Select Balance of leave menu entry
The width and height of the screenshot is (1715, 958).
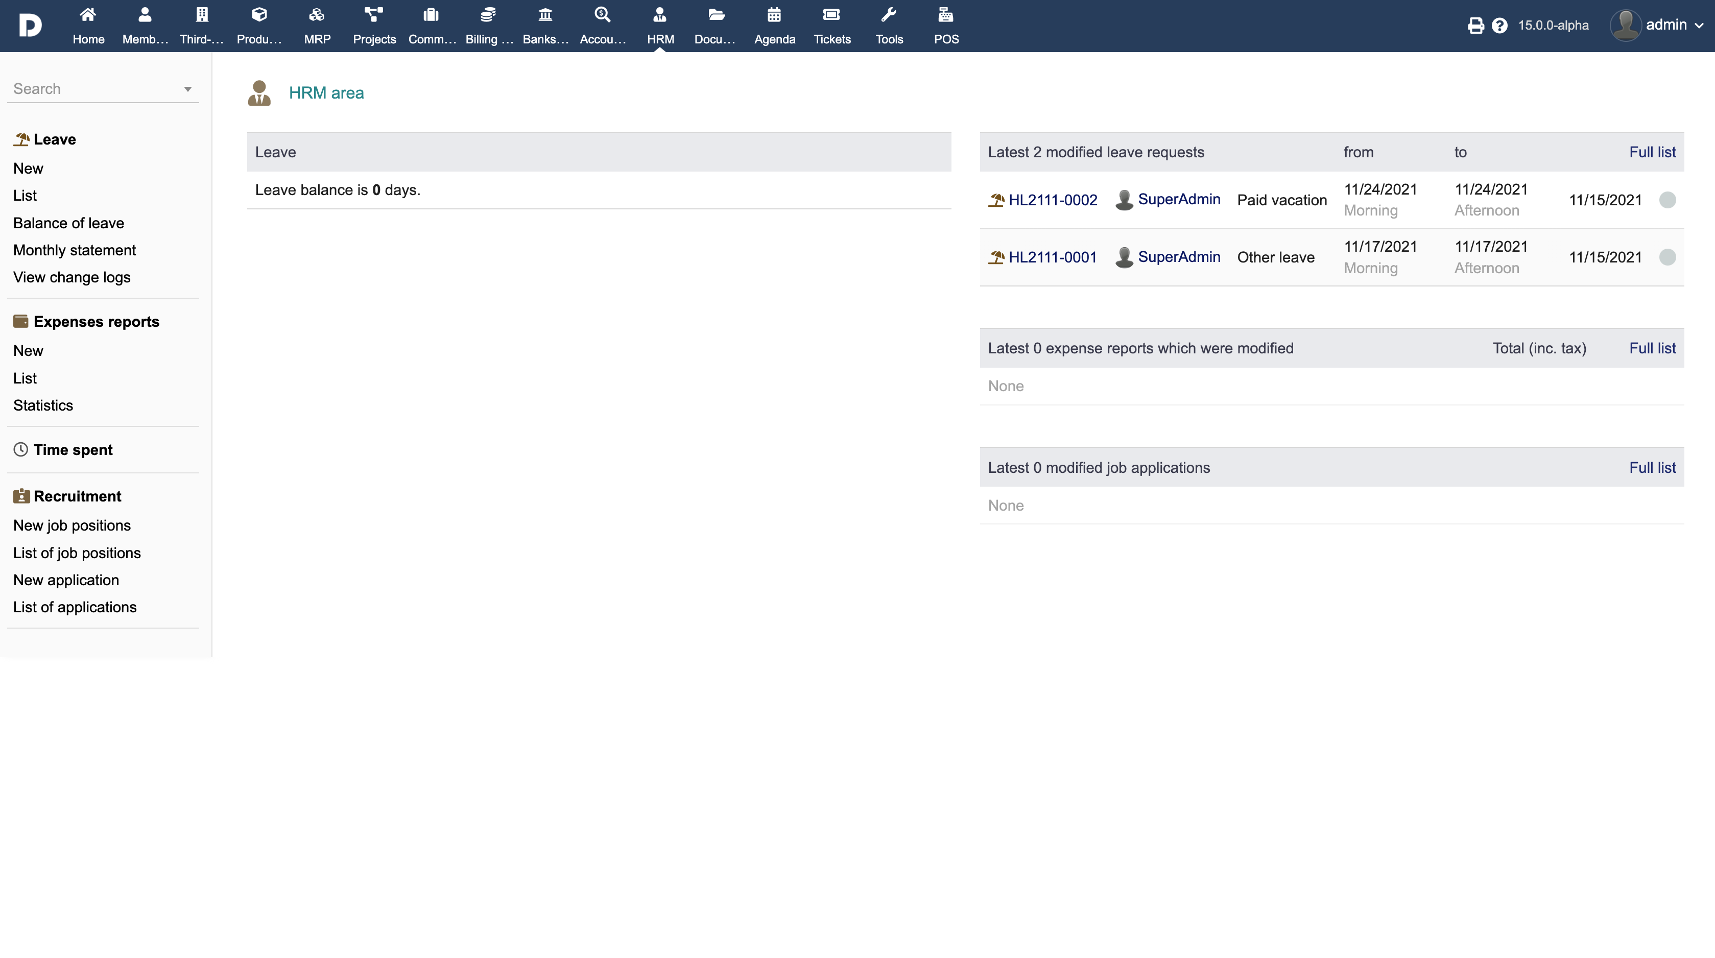point(68,223)
